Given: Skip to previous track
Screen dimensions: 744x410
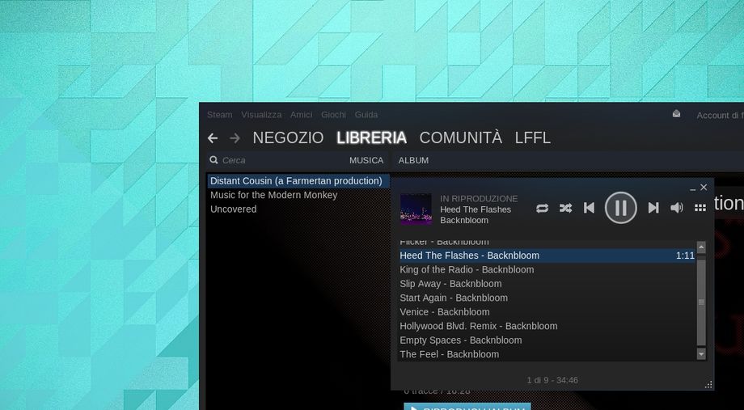Looking at the screenshot, I should tap(590, 208).
